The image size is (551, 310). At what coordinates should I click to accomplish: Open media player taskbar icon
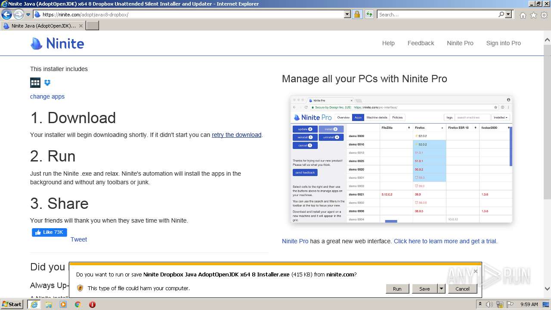63,304
